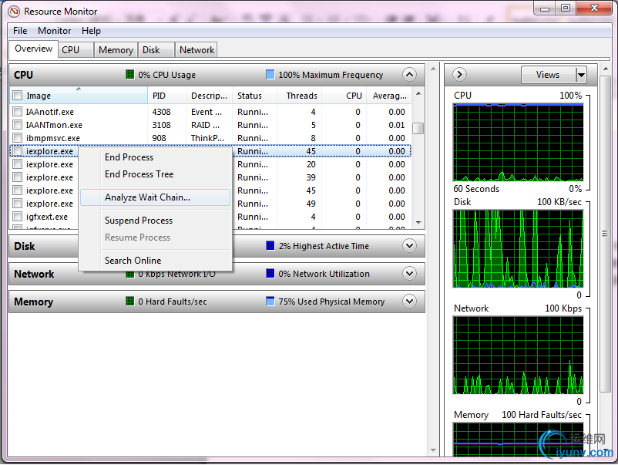Expand the Memory section chevron
Screen dimensions: 618x465
pos(409,302)
